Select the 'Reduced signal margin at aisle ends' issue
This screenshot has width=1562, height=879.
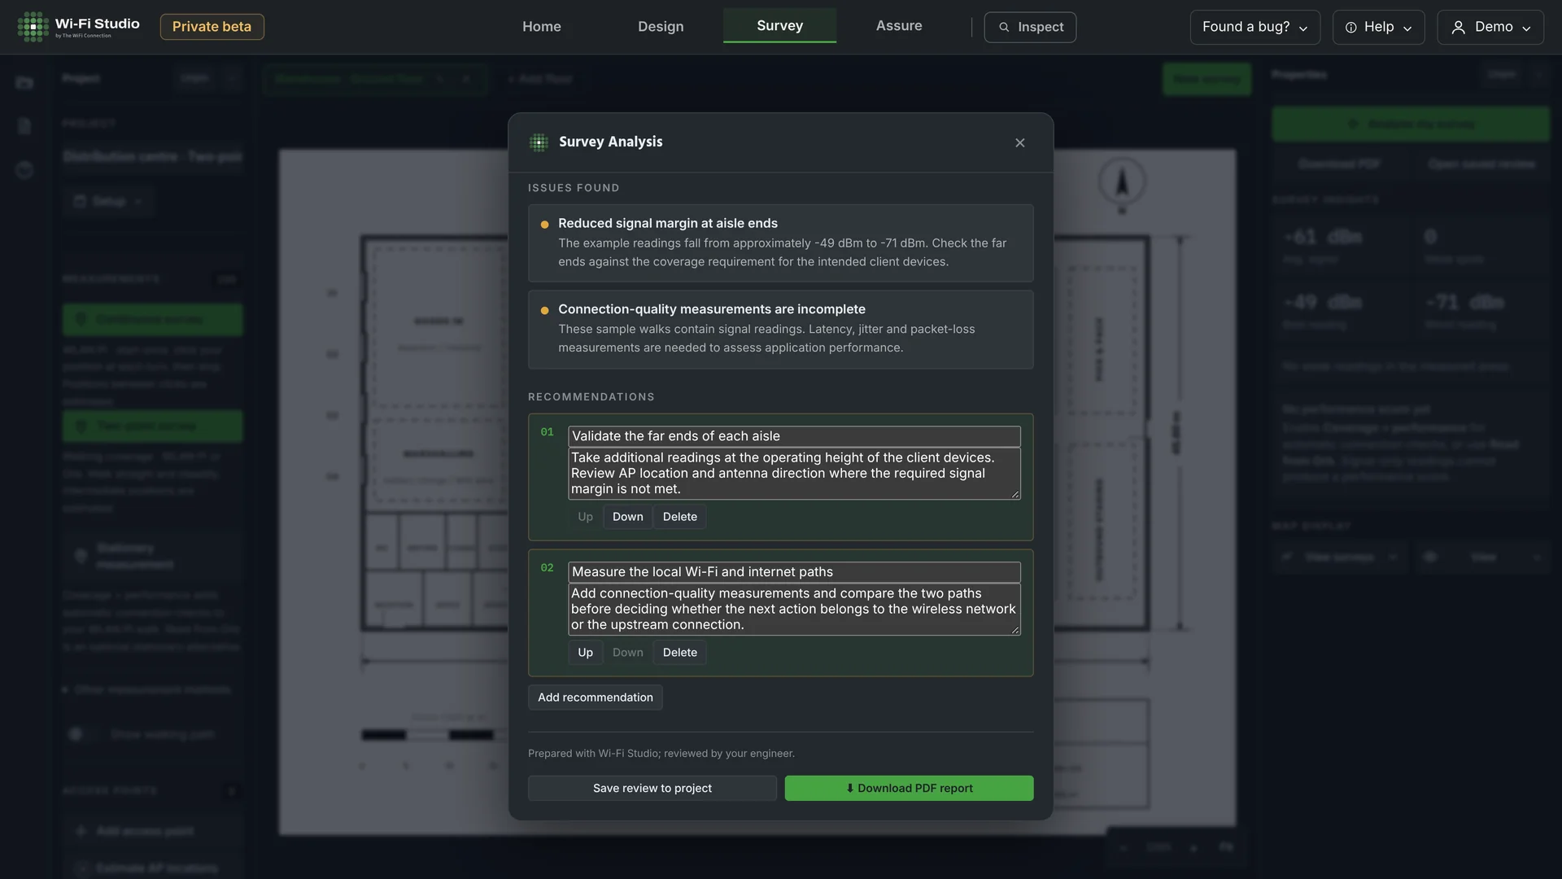coord(780,243)
